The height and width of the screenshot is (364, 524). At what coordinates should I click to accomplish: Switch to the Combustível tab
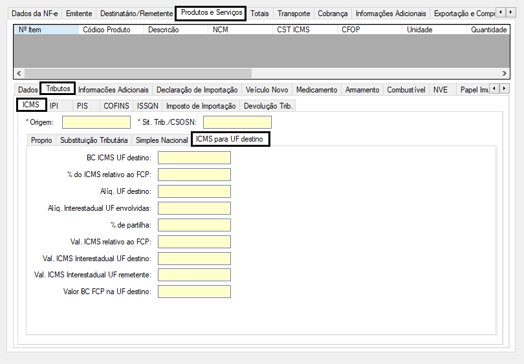pos(406,90)
